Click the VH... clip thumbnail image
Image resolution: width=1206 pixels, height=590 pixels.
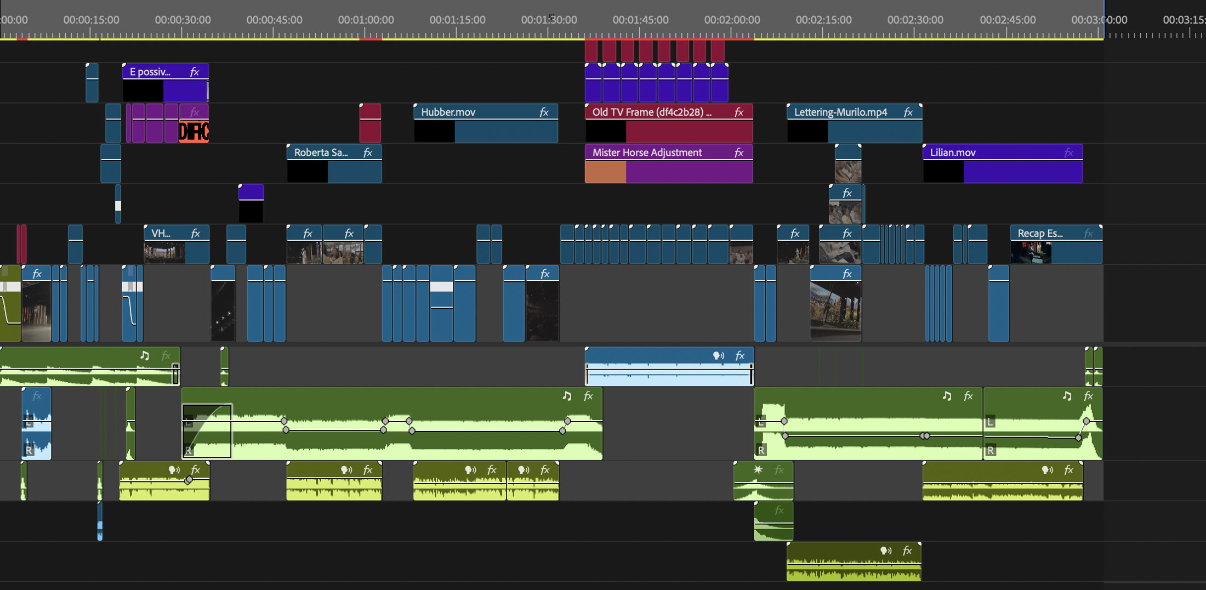coord(164,252)
